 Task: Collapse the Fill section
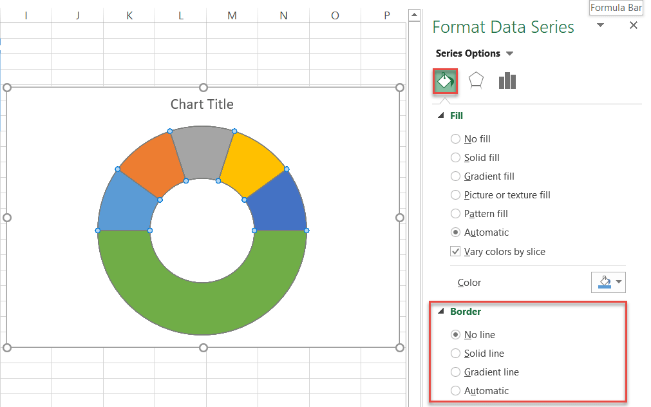[x=440, y=115]
